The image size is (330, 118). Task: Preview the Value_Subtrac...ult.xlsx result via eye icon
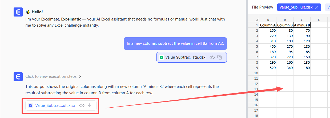click(x=82, y=105)
